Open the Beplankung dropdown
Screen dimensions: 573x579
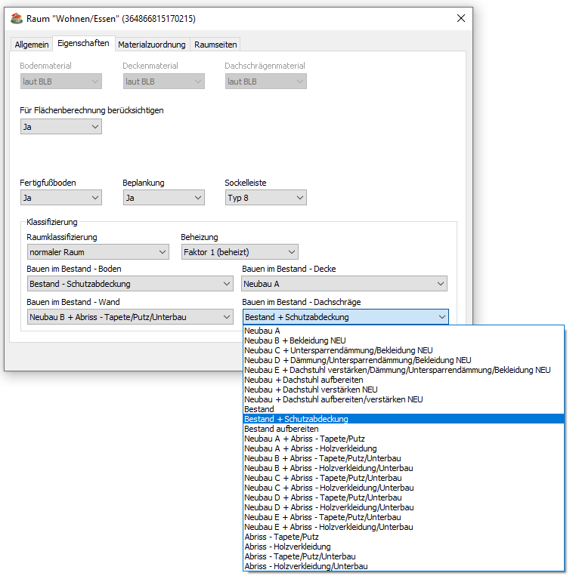(163, 198)
